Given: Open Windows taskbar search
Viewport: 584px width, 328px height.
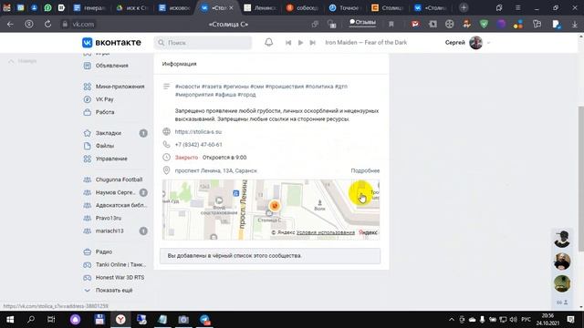Looking at the screenshot, I should 31,320.
